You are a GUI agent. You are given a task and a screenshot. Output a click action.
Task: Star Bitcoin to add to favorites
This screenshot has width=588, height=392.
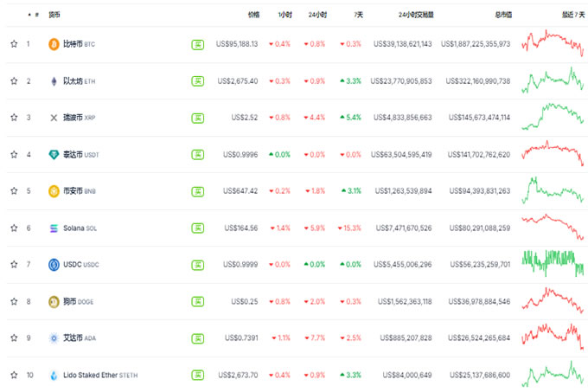pyautogui.click(x=13, y=44)
